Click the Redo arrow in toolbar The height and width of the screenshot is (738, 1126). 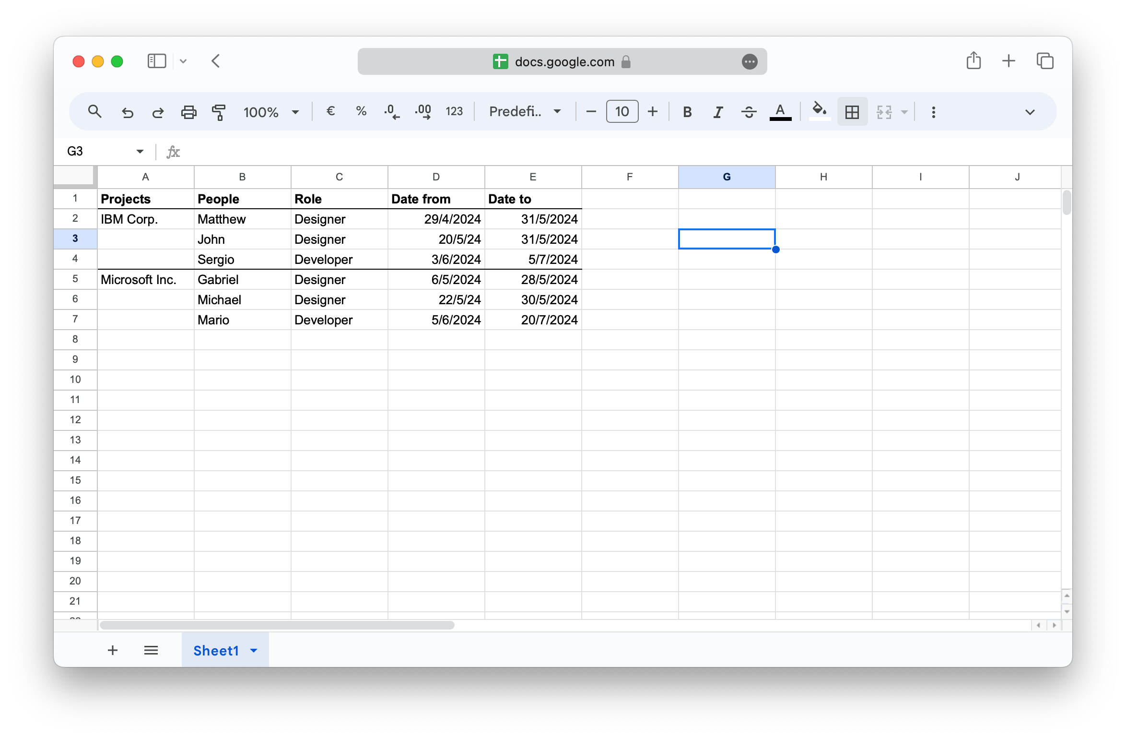coord(158,112)
